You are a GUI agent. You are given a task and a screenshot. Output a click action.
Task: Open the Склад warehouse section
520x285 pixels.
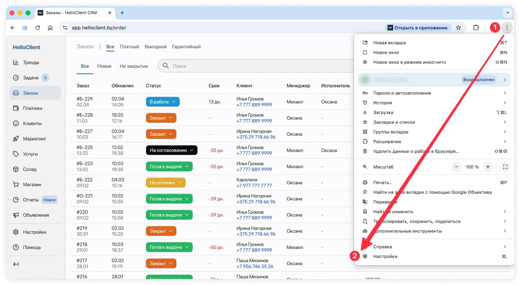click(x=29, y=169)
